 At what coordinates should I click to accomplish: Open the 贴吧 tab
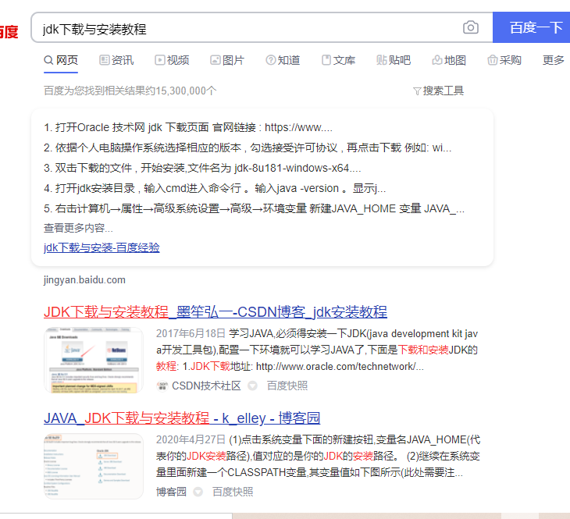point(394,60)
